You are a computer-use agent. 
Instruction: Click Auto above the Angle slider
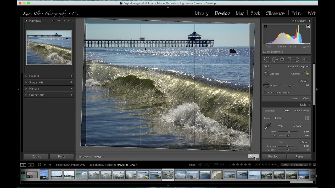303,81
